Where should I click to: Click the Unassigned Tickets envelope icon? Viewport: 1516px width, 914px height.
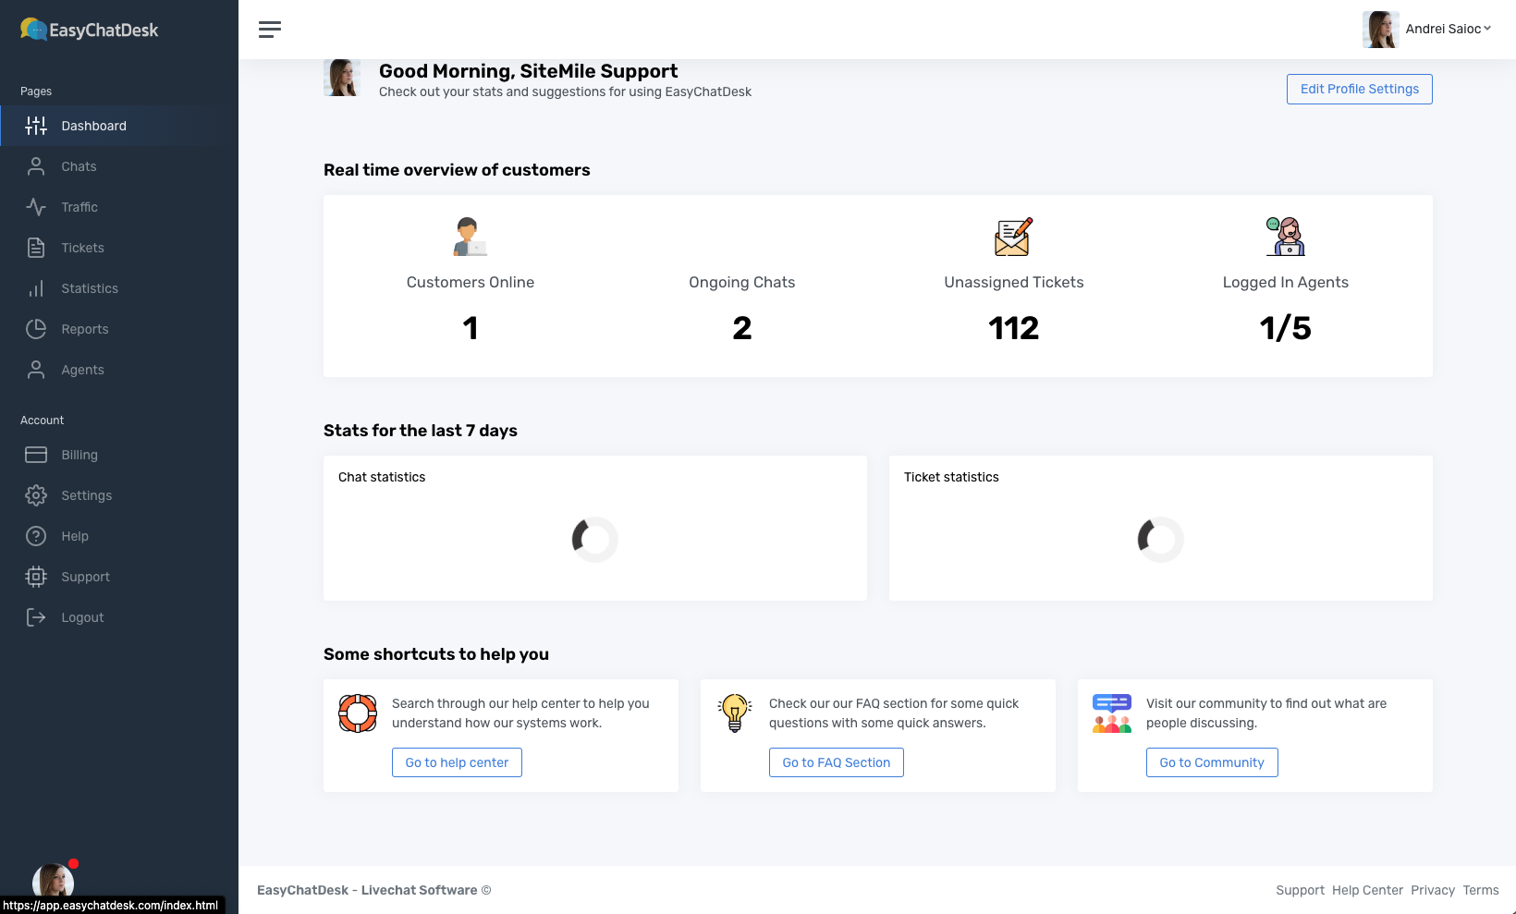(x=1013, y=237)
